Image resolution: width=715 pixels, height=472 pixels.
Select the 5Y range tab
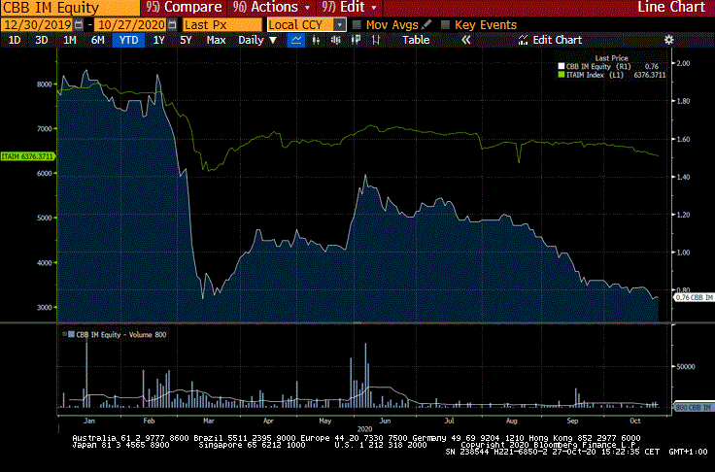[x=186, y=40]
